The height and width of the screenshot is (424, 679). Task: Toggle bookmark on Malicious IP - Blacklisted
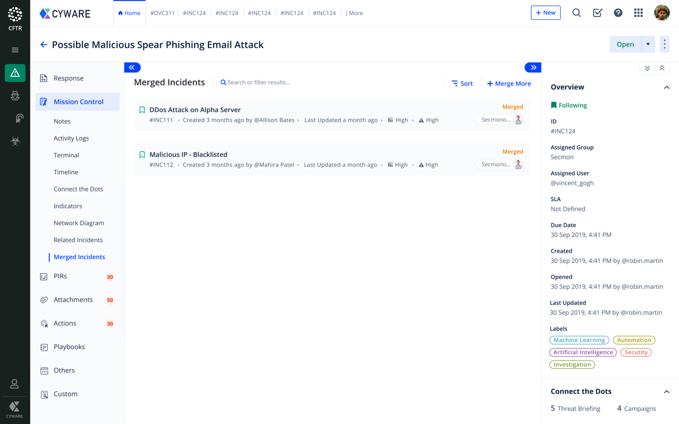(142, 155)
